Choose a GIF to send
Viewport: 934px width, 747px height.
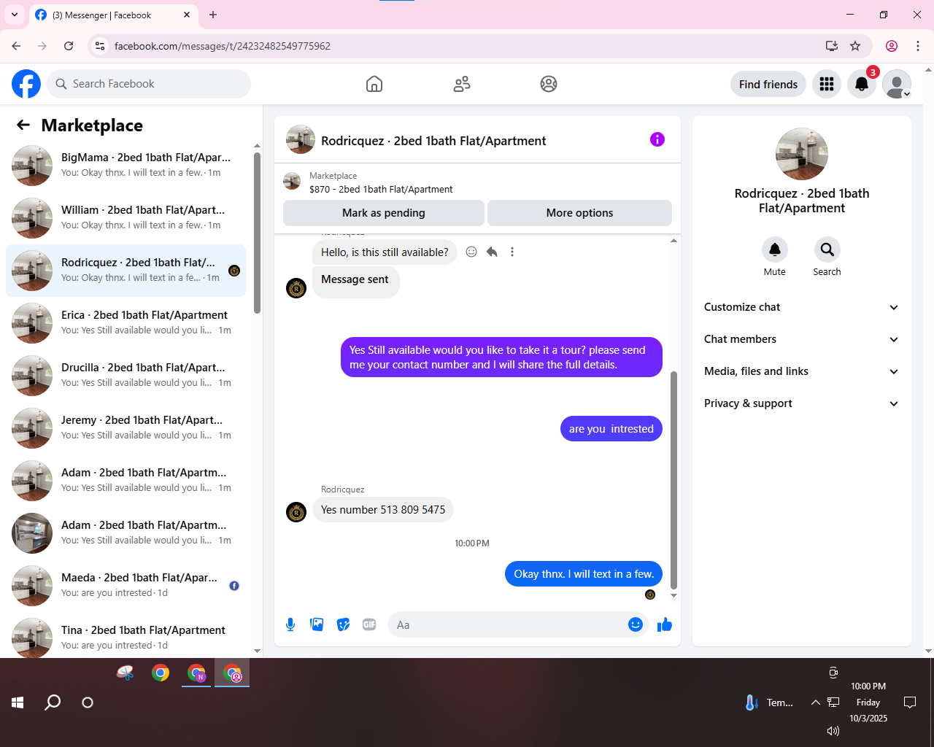click(x=369, y=624)
